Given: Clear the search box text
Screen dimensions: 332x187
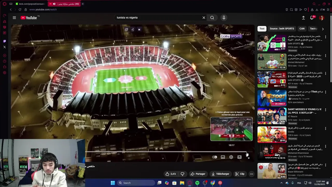Looking at the screenshot, I should pyautogui.click(x=204, y=18).
